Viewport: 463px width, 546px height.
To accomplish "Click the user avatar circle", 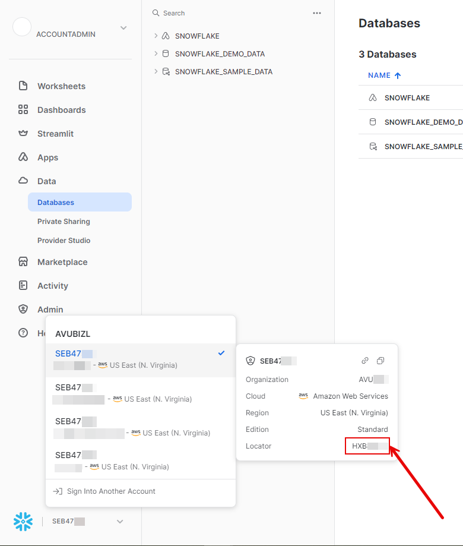I will click(x=22, y=27).
